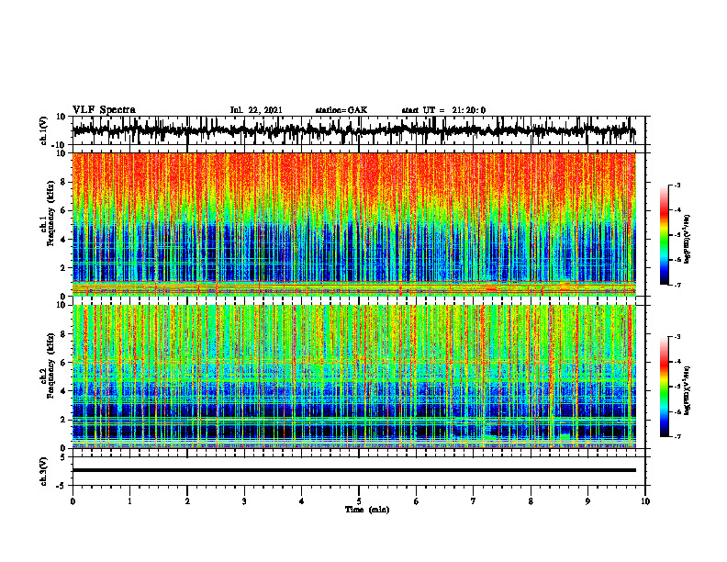
Task: Click the "0" tick on the Time axis
Action: pyautogui.click(x=73, y=501)
